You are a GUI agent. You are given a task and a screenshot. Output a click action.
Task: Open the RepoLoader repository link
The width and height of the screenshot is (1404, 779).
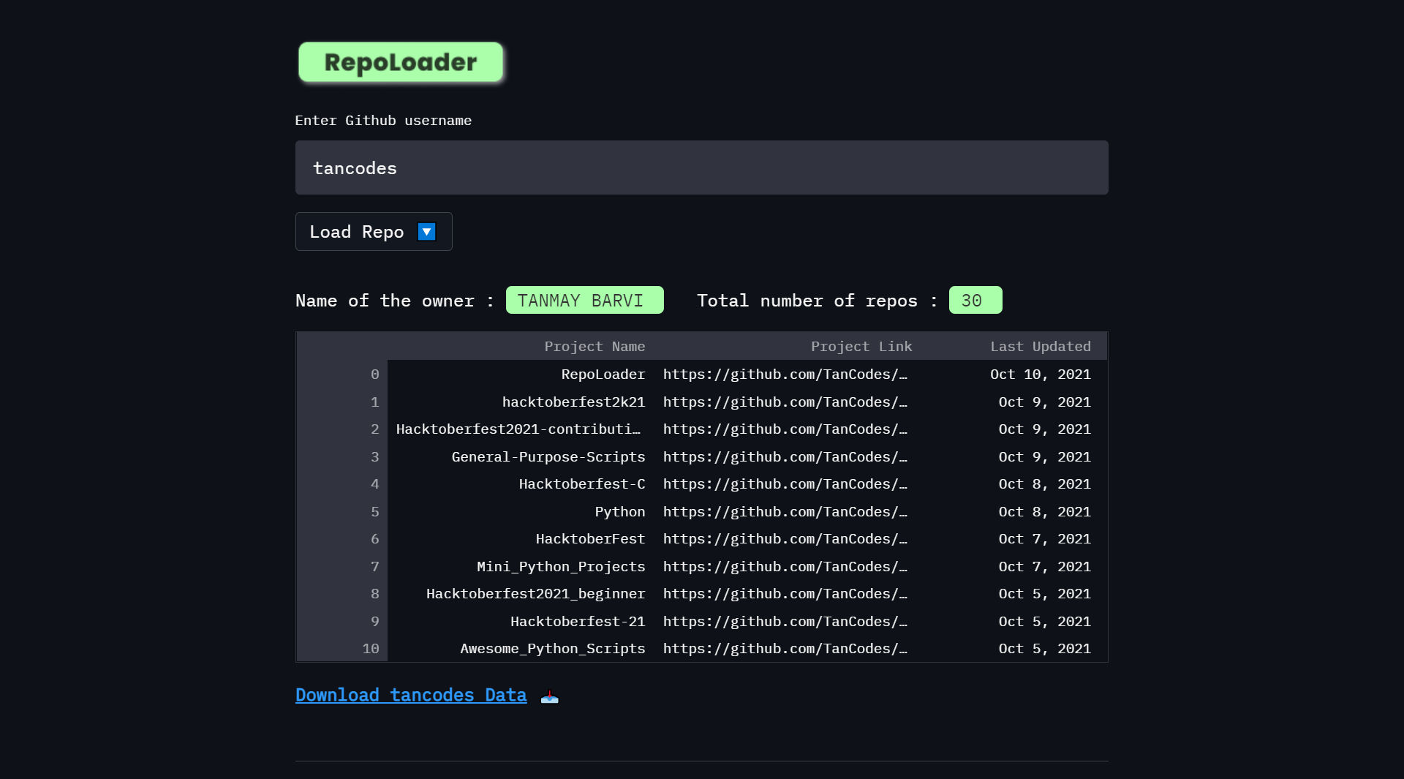(785, 374)
